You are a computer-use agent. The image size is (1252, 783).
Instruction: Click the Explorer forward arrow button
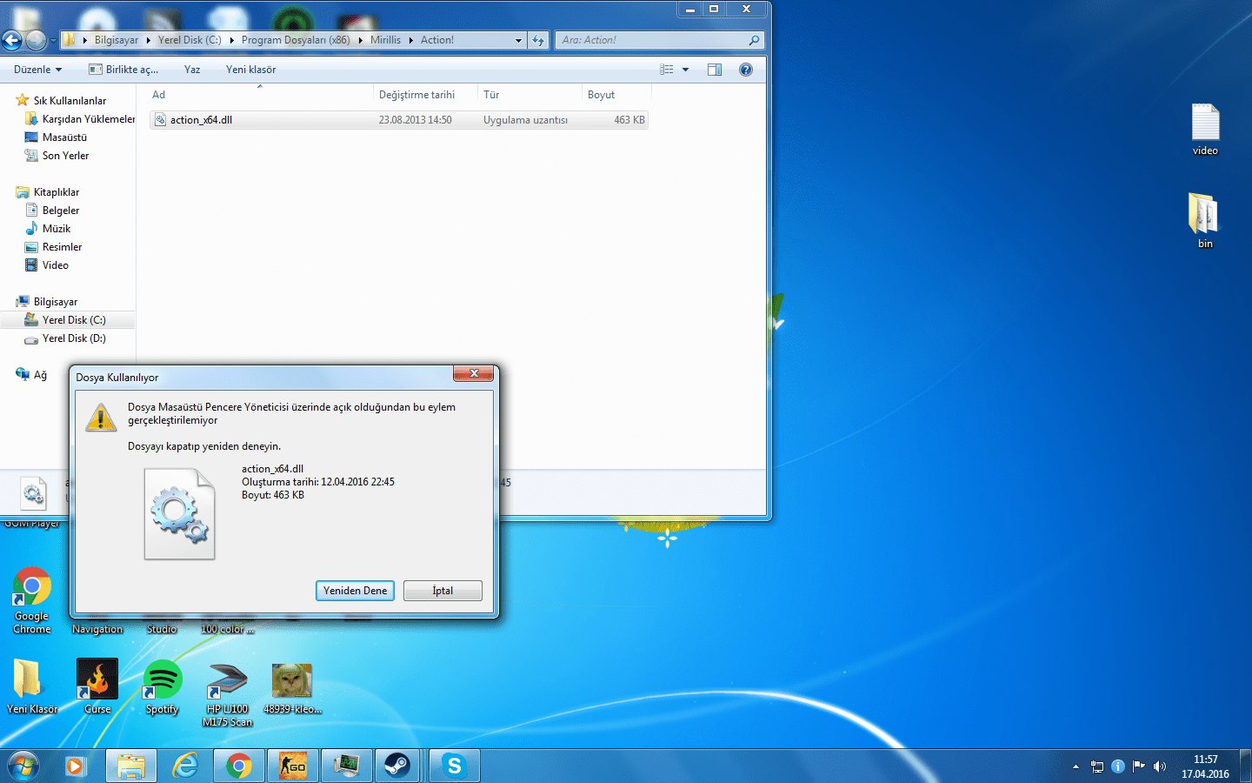pyautogui.click(x=36, y=40)
